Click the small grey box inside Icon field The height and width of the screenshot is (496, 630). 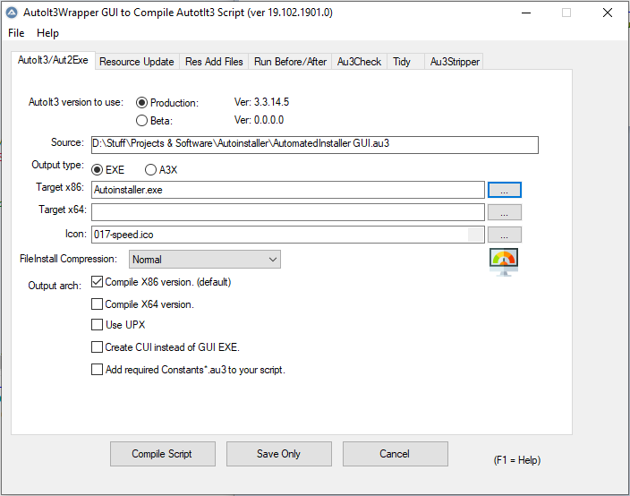point(475,235)
